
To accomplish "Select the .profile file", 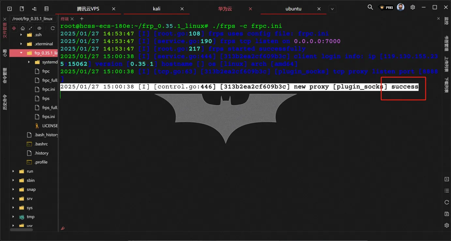I will coord(41,162).
